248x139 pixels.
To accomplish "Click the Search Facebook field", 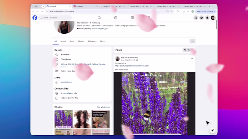I will [x=55, y=18].
